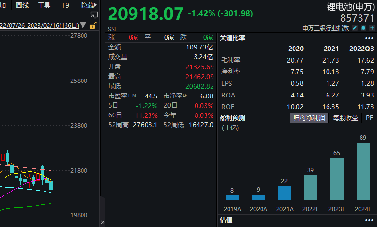Open the 画线 drawing menu
Image resolution: width=377 pixels, height=227 pixels.
pyautogui.click(x=22, y=5)
